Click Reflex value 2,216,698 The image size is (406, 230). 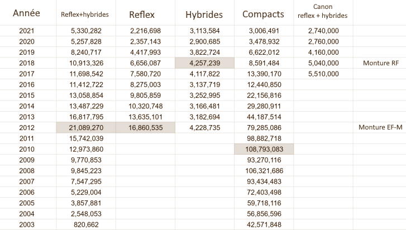click(145, 31)
